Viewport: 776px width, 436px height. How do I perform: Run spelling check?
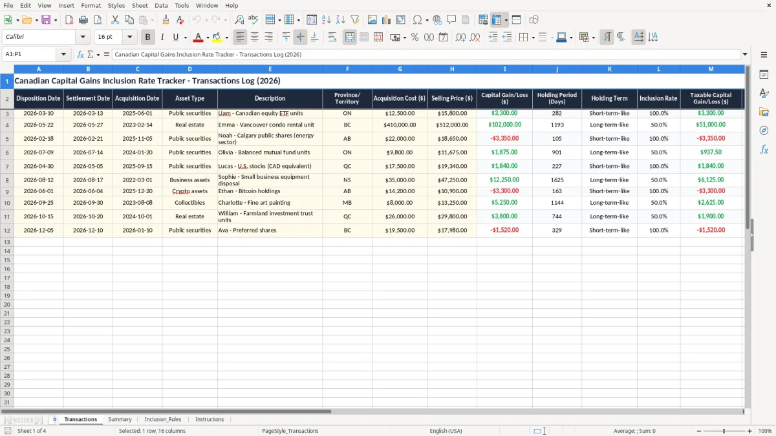pos(253,20)
